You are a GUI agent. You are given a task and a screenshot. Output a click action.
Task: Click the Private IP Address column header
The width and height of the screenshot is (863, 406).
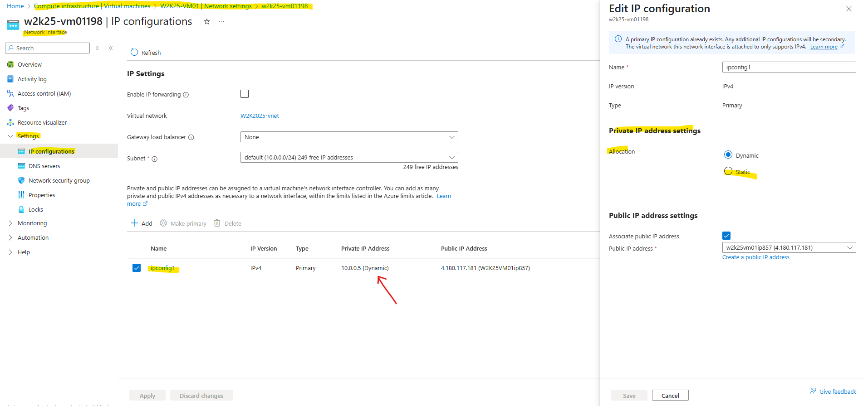[365, 248]
